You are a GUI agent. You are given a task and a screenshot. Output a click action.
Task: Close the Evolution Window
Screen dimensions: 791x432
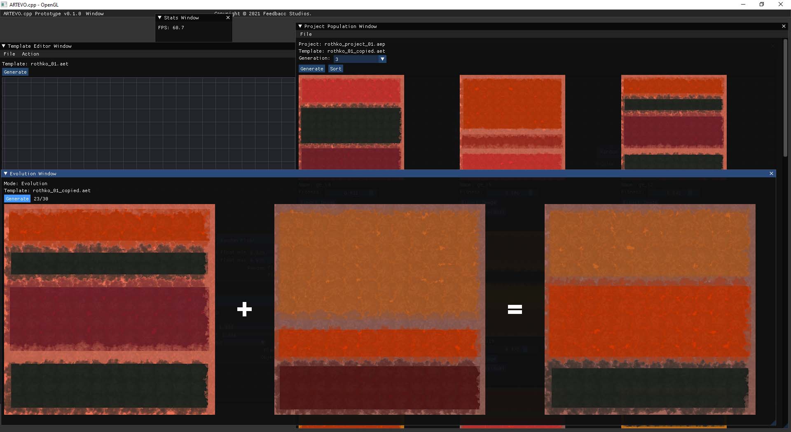[x=771, y=174]
